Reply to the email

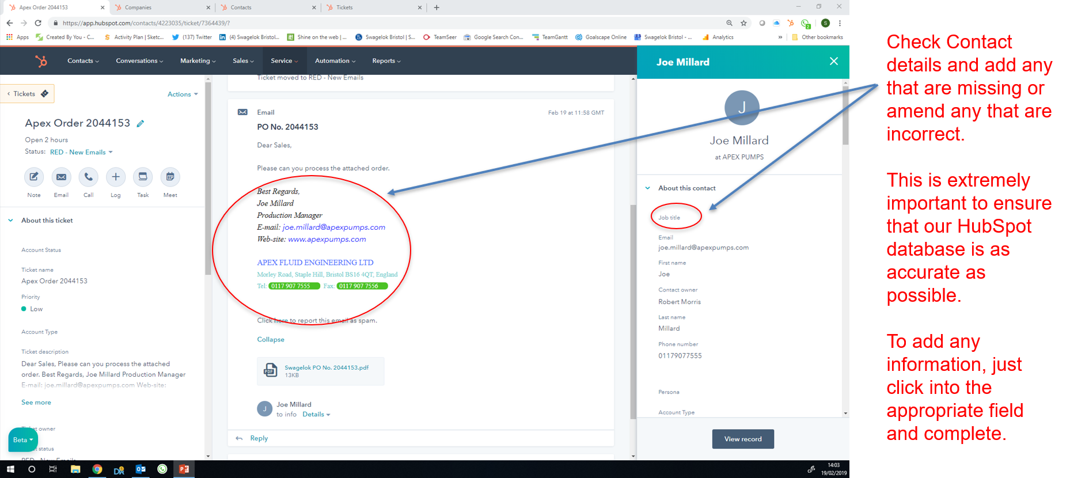(259, 438)
